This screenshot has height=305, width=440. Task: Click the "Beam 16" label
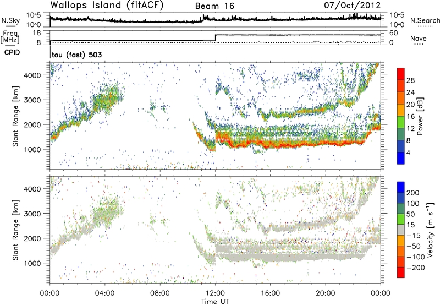tap(215, 6)
